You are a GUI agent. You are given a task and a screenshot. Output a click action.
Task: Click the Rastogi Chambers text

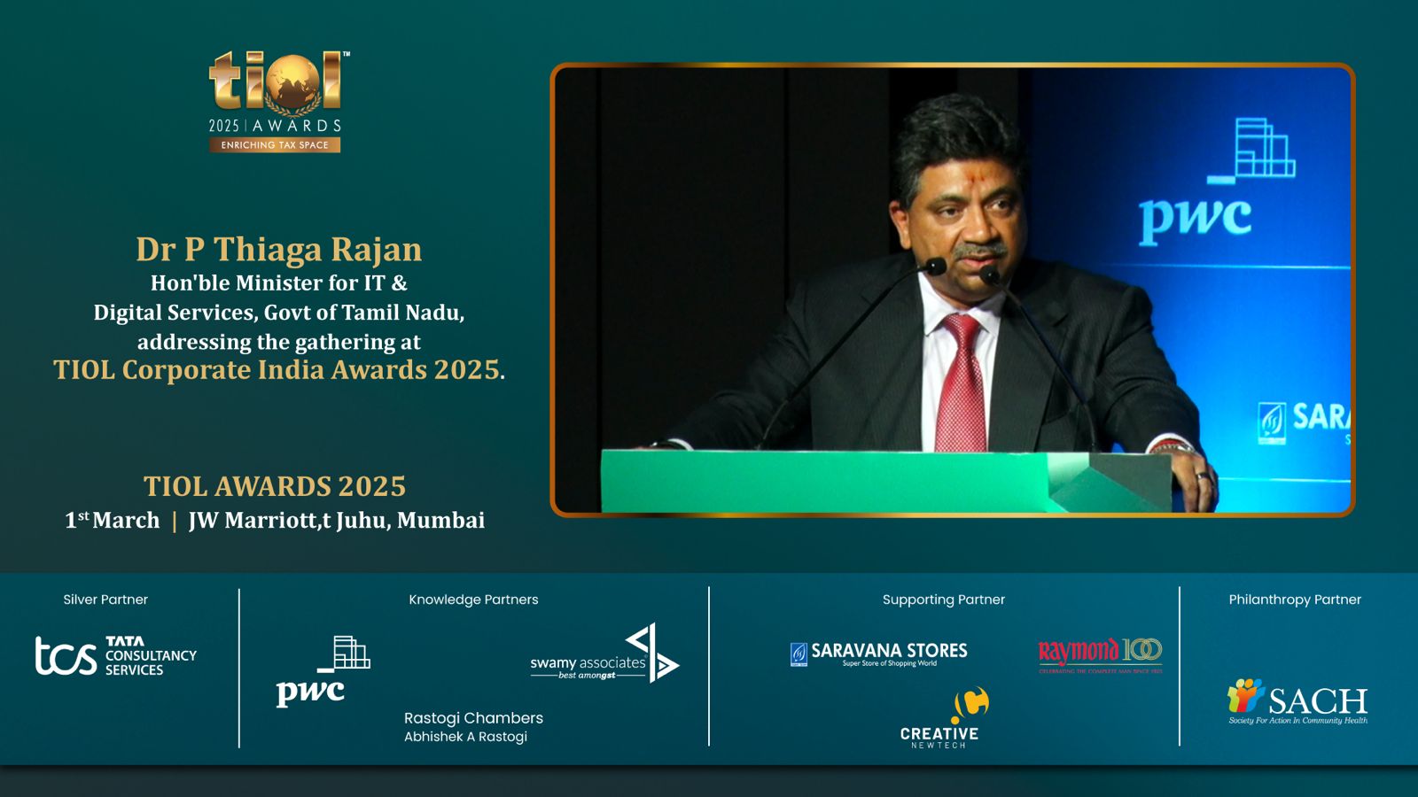(x=473, y=718)
